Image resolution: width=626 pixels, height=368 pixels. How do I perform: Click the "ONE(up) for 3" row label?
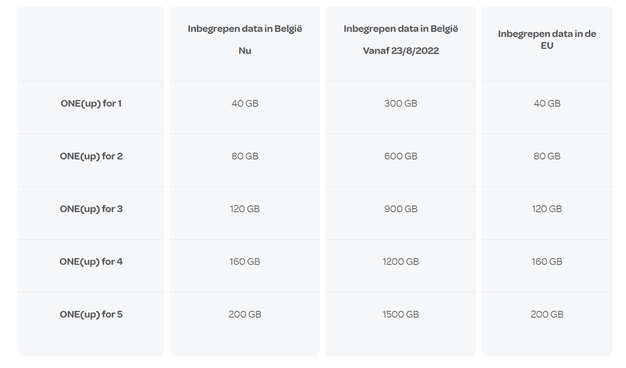(x=91, y=209)
